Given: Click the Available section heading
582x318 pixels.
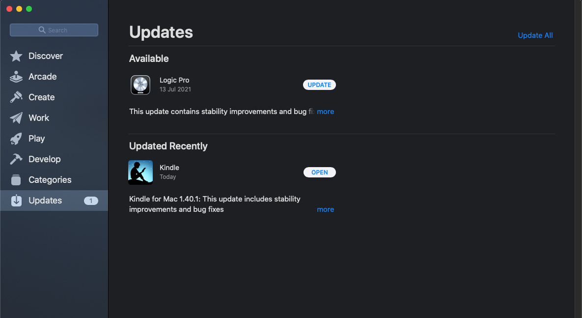Looking at the screenshot, I should pos(148,58).
